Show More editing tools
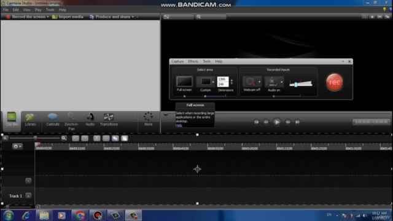Image resolution: width=393 pixels, height=221 pixels. [x=148, y=119]
